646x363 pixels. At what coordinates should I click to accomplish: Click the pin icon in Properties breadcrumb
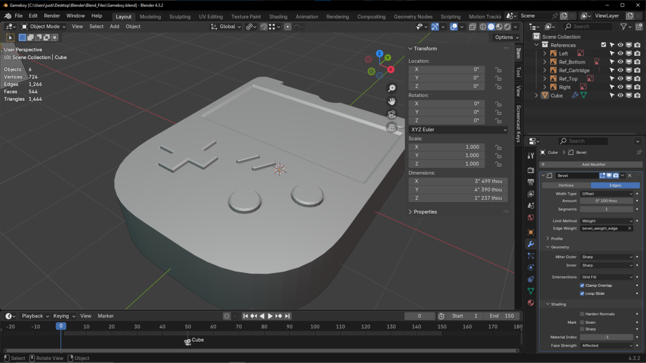(639, 152)
